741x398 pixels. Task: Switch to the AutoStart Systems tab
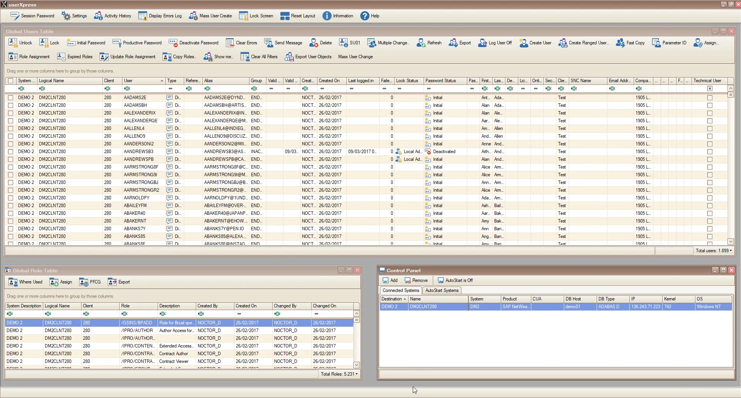point(442,290)
